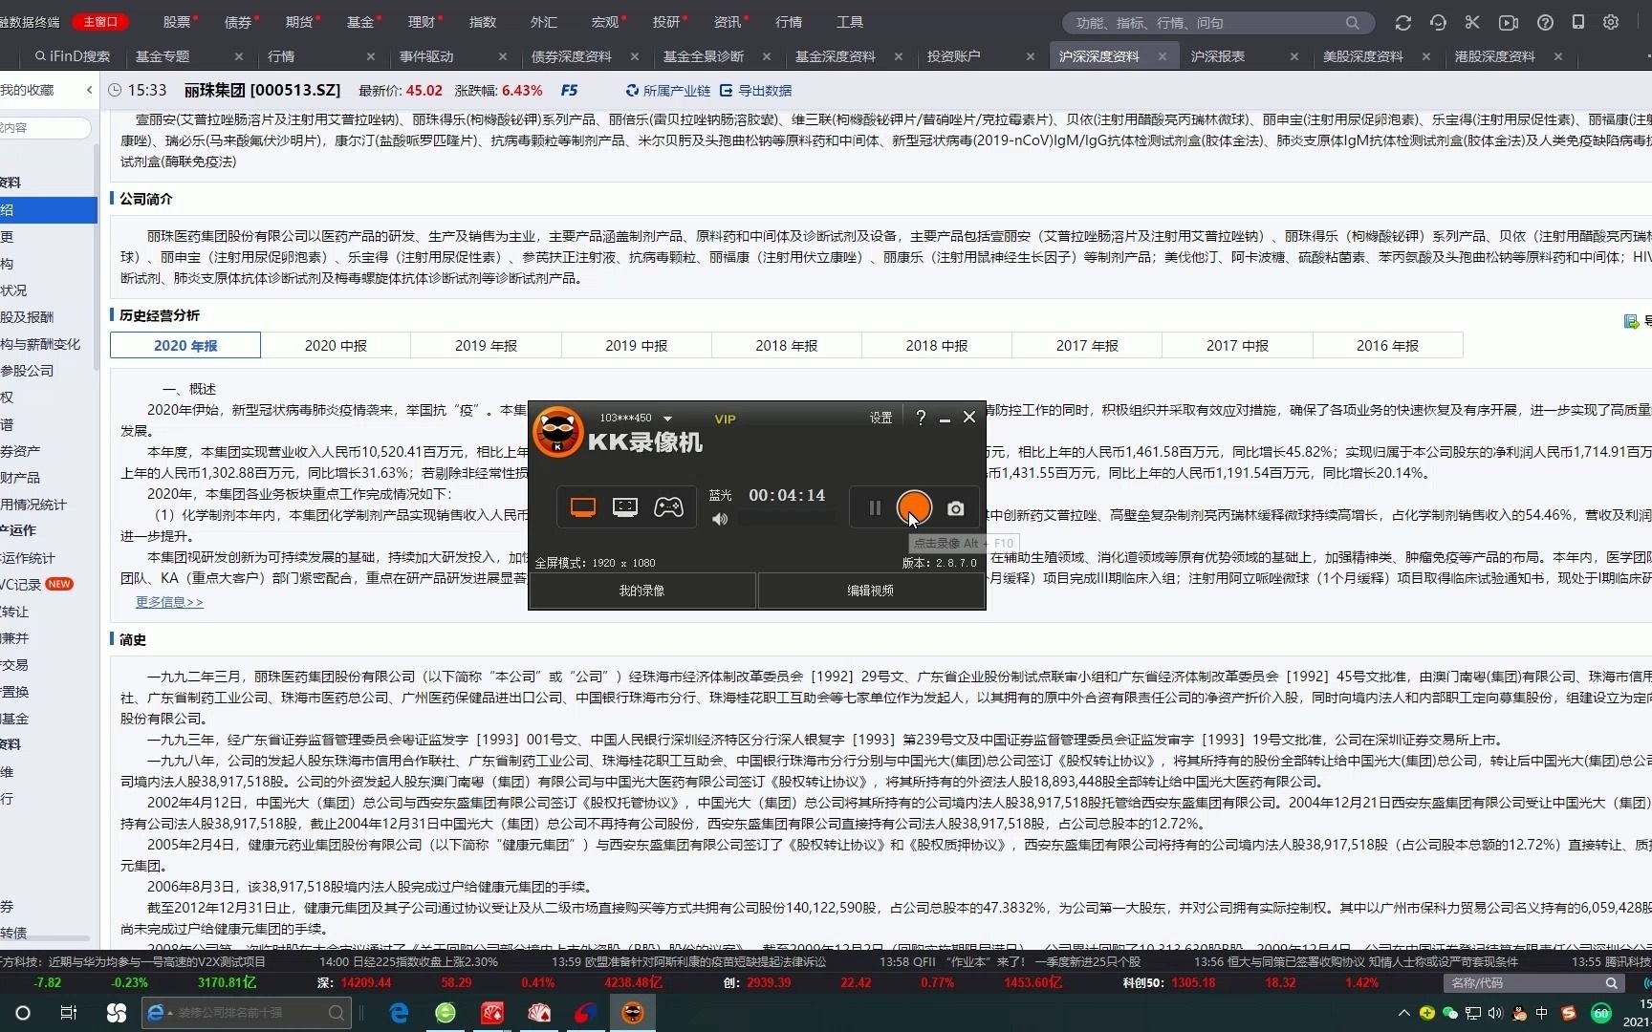Open iFinD搜索 tab
The height and width of the screenshot is (1032, 1652).
click(x=73, y=56)
